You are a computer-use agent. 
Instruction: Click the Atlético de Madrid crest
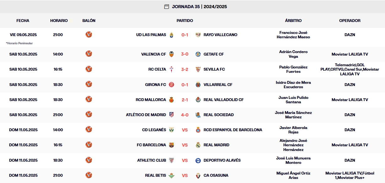(172, 115)
